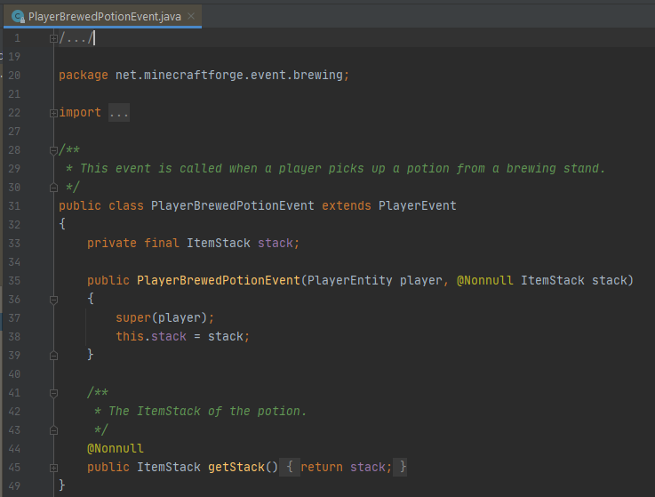Click the super(player) call

[x=164, y=317]
